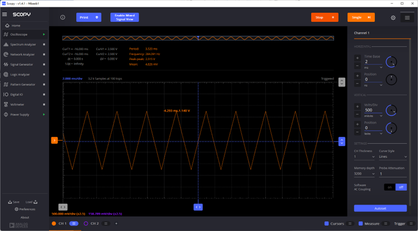Click the Time Base rotary knob
418x231 pixels.
(x=391, y=62)
